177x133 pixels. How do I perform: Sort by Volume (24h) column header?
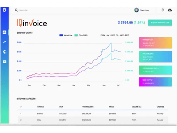88,107
